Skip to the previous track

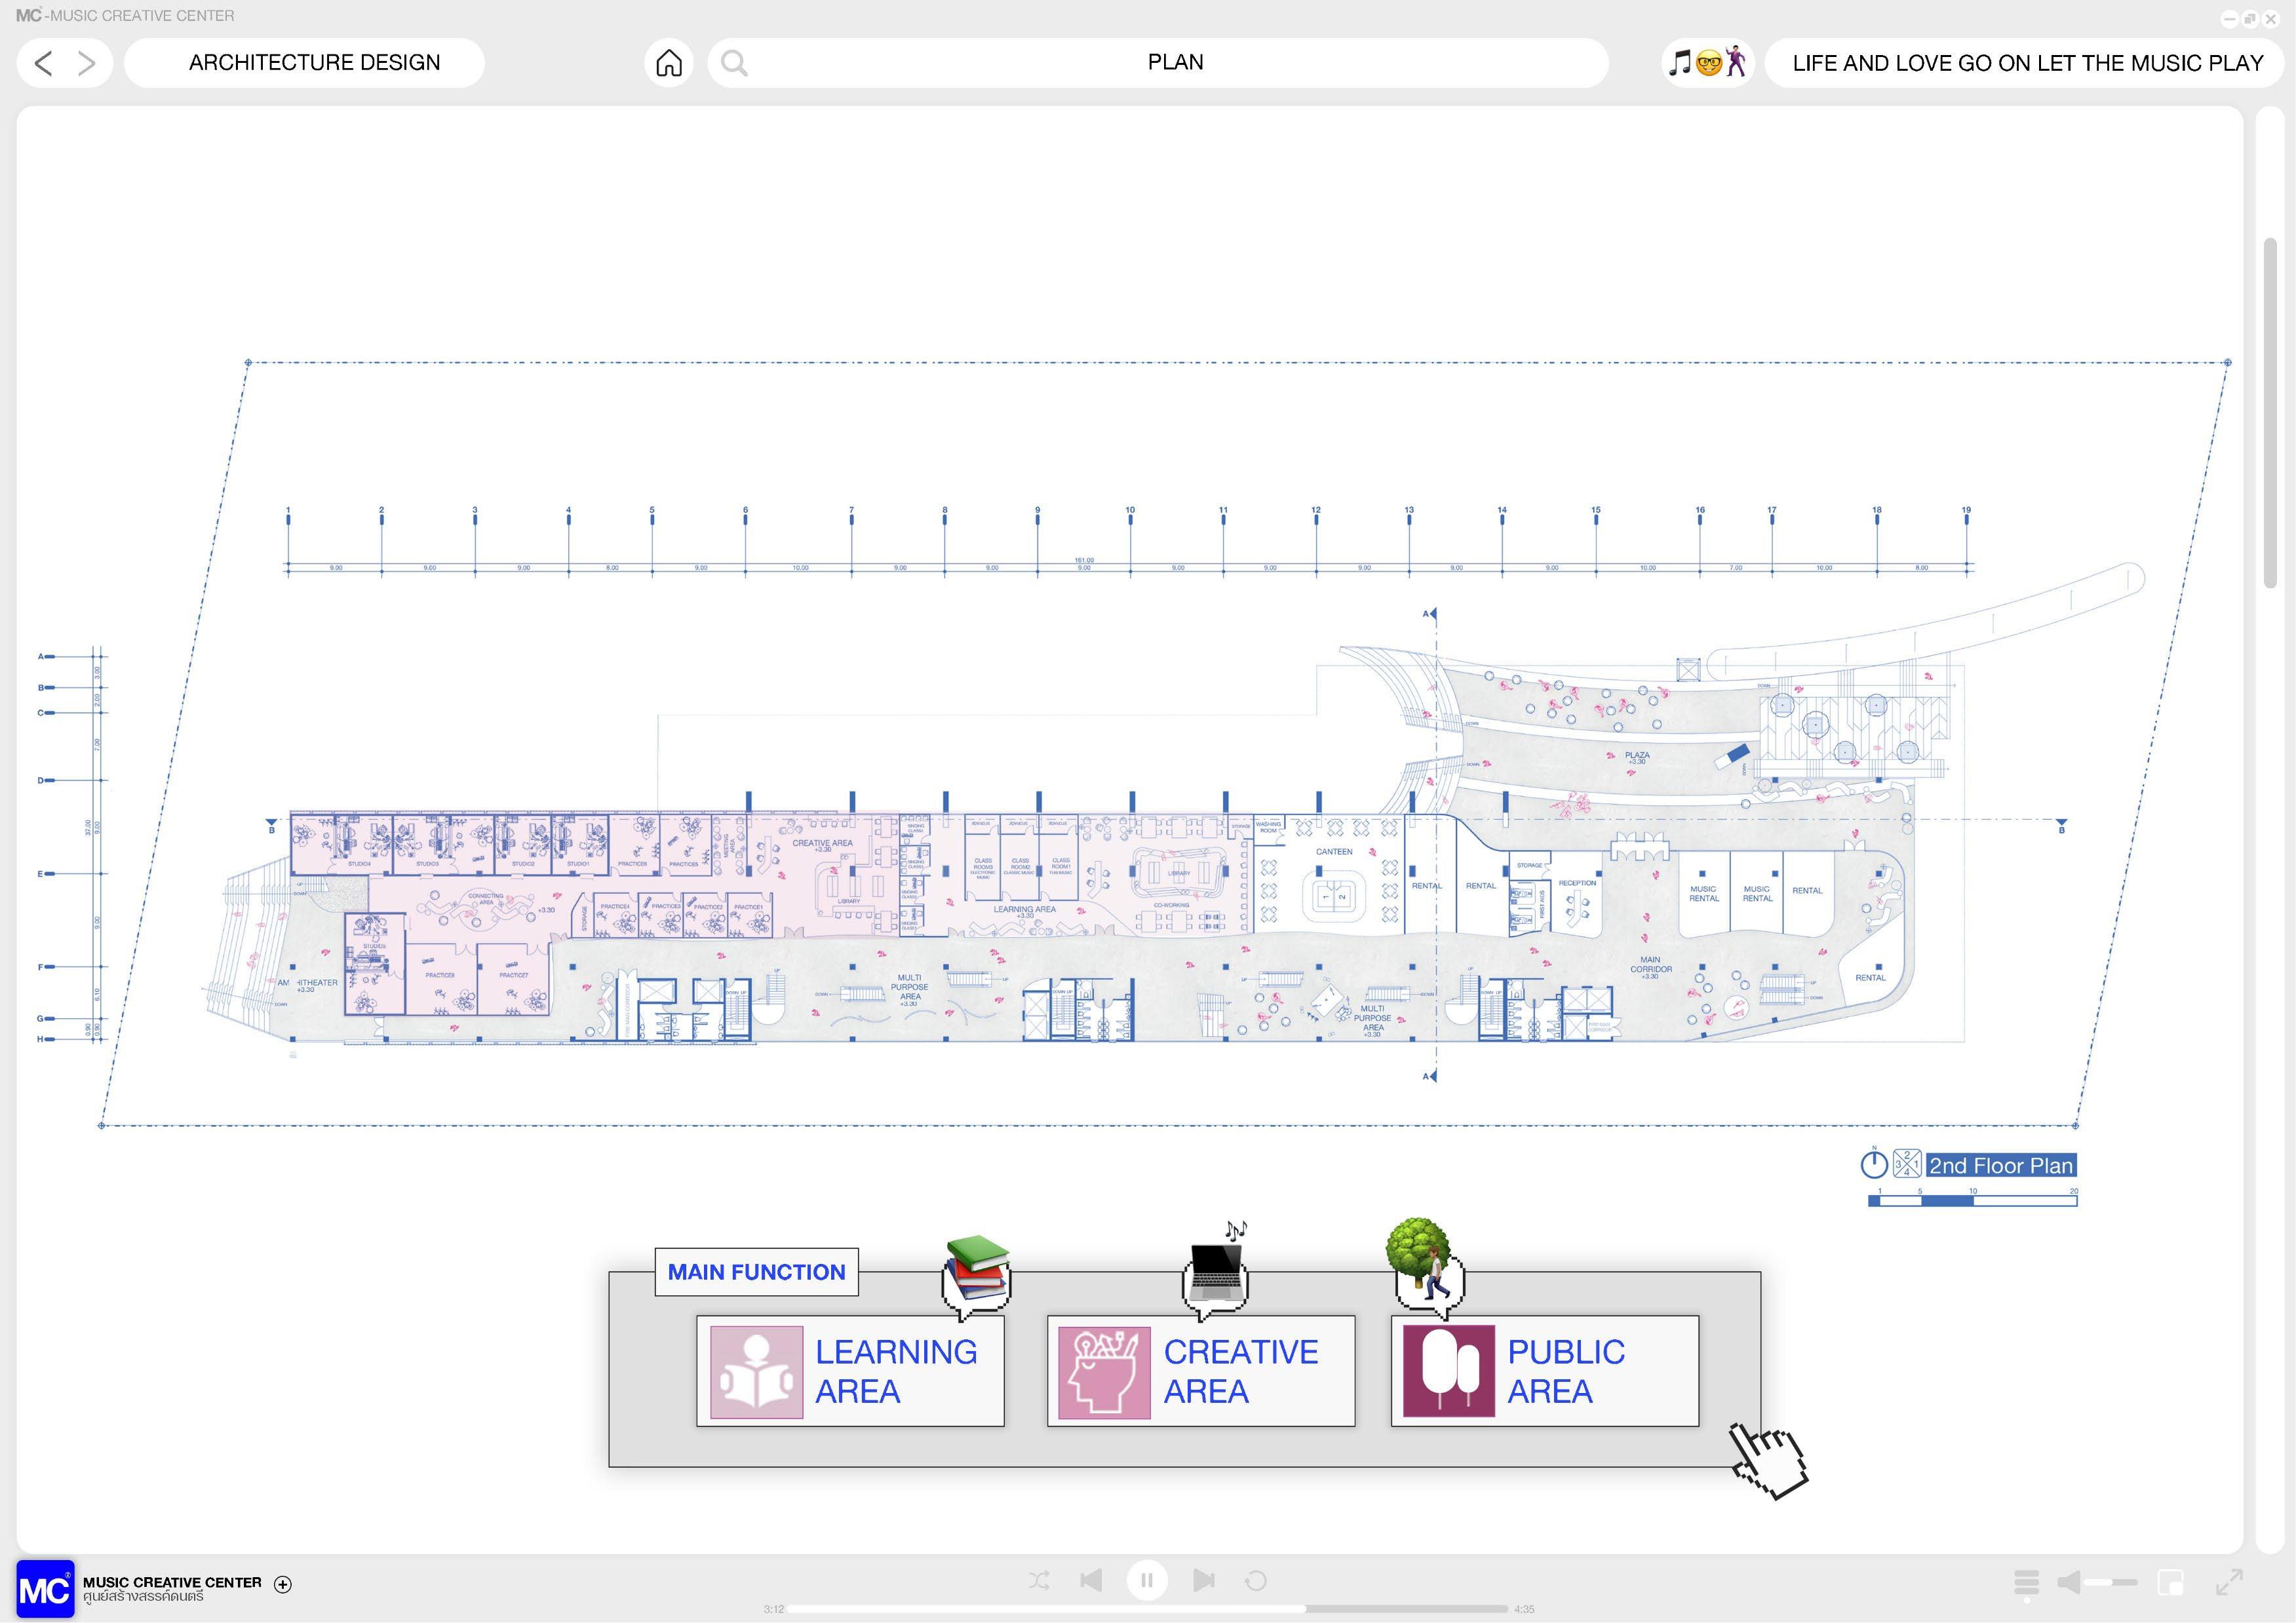pyautogui.click(x=1091, y=1580)
